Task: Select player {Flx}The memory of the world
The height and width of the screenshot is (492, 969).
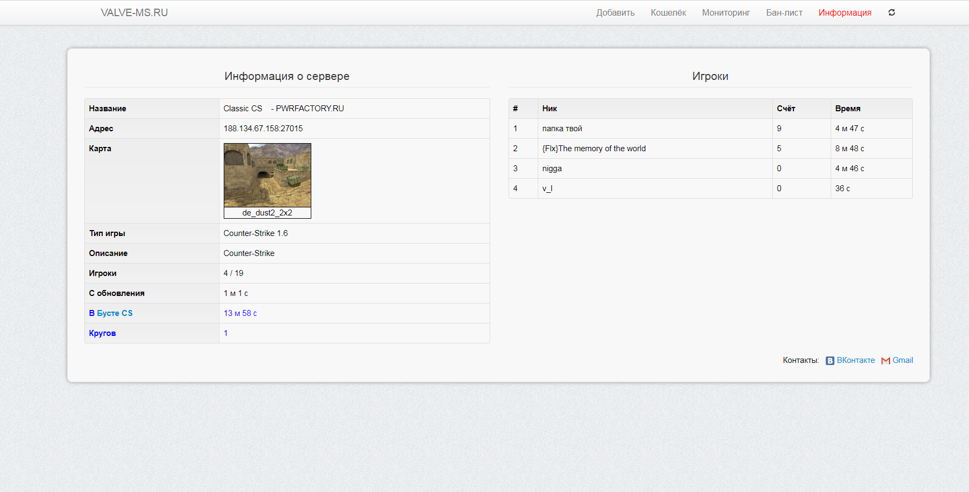Action: click(594, 149)
